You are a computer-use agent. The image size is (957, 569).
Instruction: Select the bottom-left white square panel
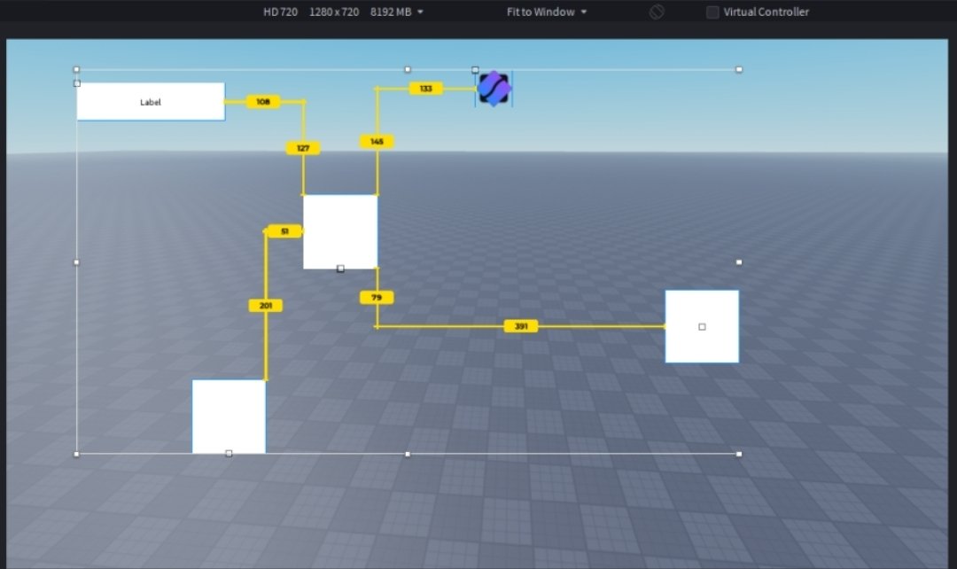(229, 415)
